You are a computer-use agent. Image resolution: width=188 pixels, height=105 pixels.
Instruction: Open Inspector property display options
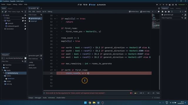click(185, 18)
